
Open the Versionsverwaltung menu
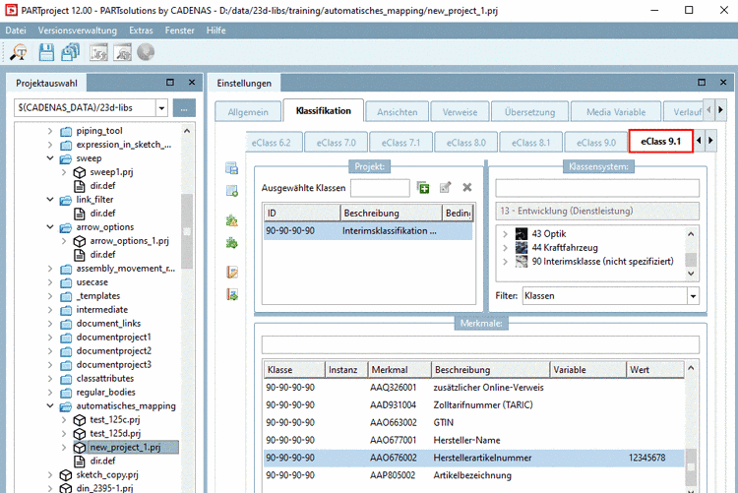pos(77,31)
